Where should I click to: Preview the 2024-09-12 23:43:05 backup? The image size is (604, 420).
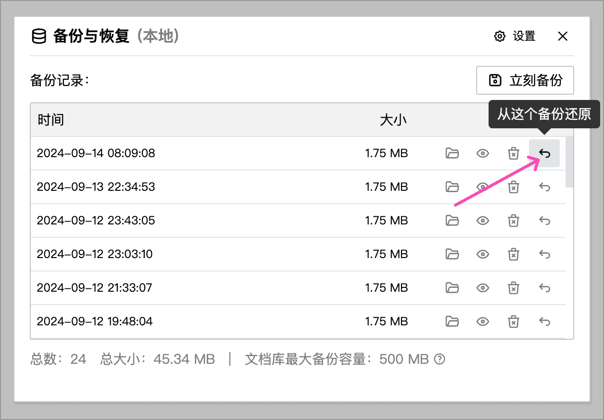point(483,221)
